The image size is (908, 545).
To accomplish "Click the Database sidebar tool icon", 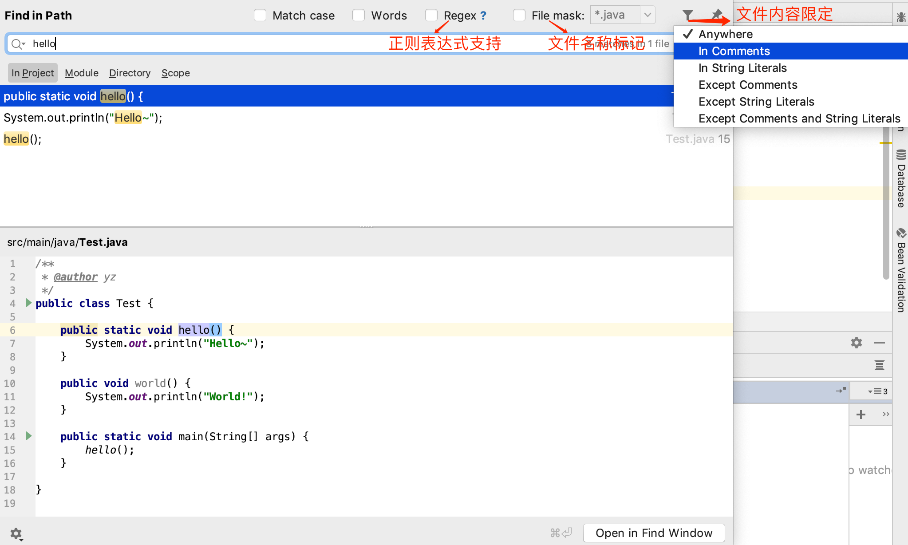I will pos(901,155).
